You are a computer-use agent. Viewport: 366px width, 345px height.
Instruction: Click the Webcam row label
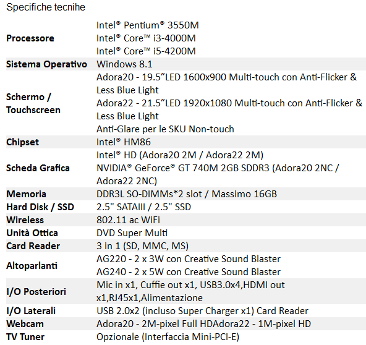[25, 324]
